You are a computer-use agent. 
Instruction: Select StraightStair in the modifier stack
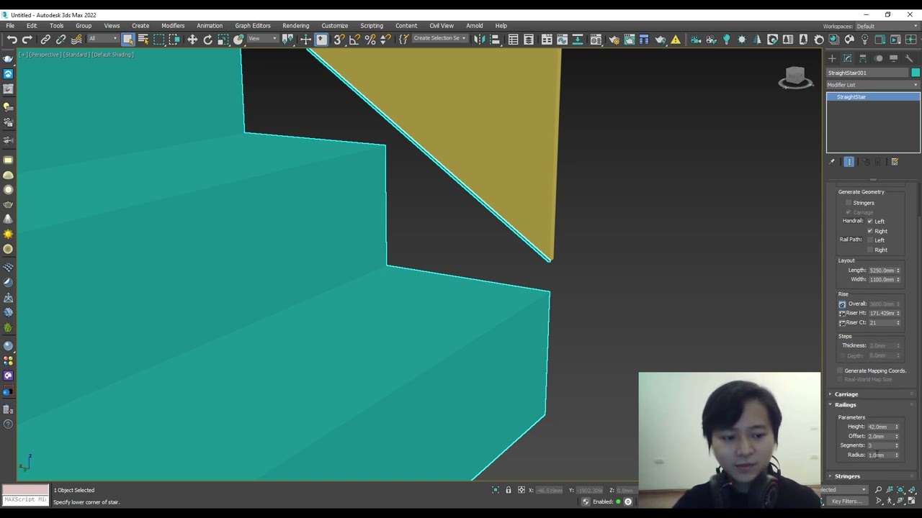coord(873,97)
